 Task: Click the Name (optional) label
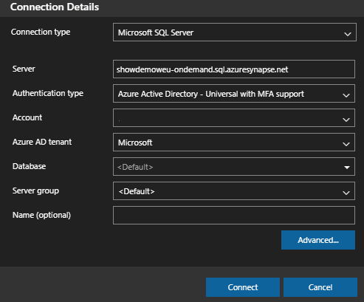(41, 215)
